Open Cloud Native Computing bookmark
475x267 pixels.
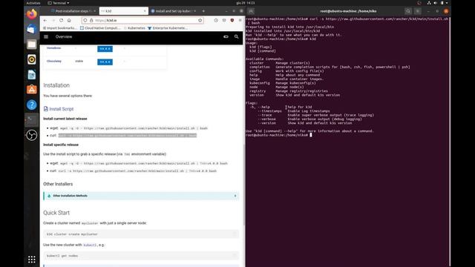click(100, 28)
